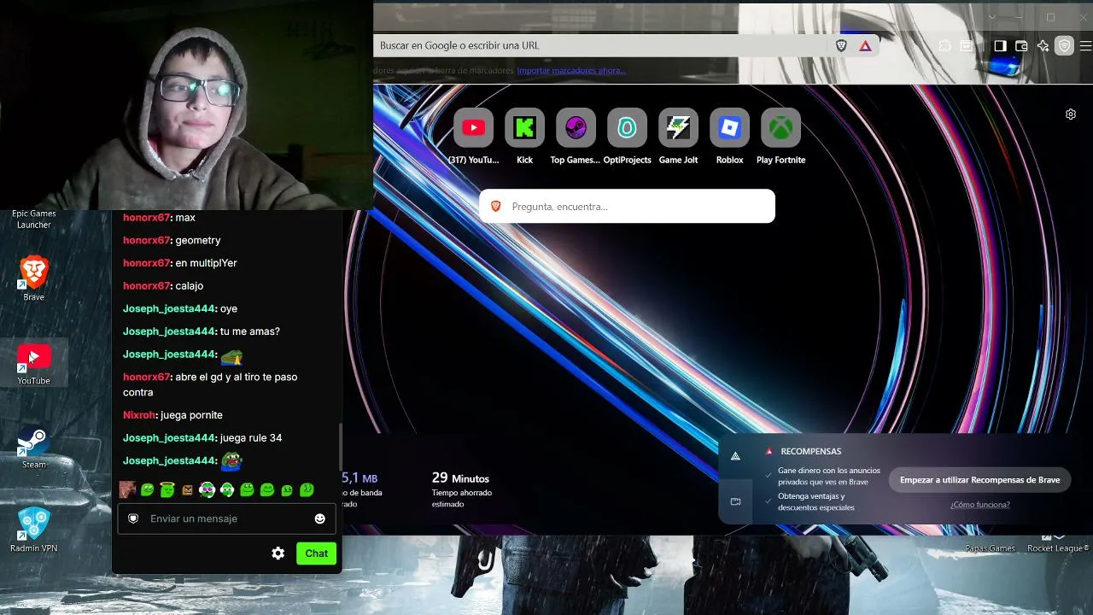Open Leo AI sparkle icon

click(x=1043, y=46)
